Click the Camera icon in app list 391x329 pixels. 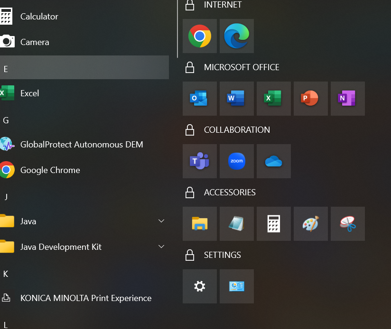tap(7, 41)
